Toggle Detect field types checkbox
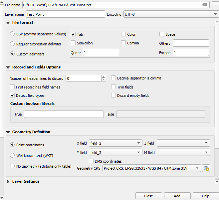219x200 pixels. (13, 95)
